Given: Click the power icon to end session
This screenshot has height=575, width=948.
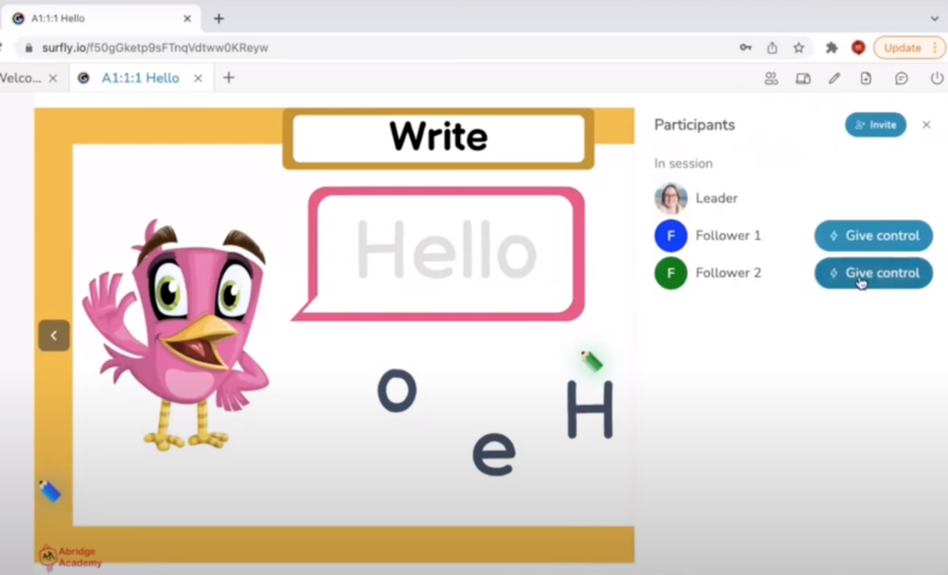Looking at the screenshot, I should (937, 78).
